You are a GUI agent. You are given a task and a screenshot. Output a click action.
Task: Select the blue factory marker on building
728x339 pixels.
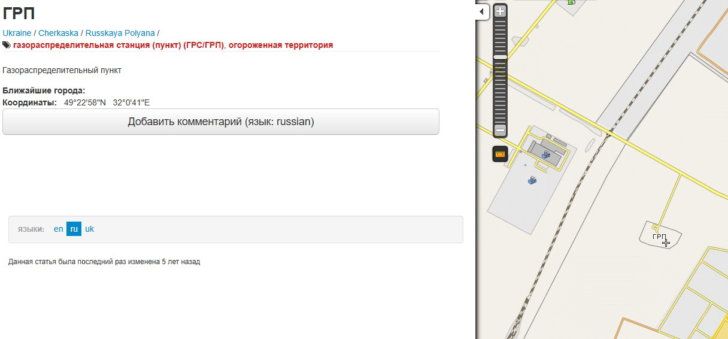tap(546, 155)
